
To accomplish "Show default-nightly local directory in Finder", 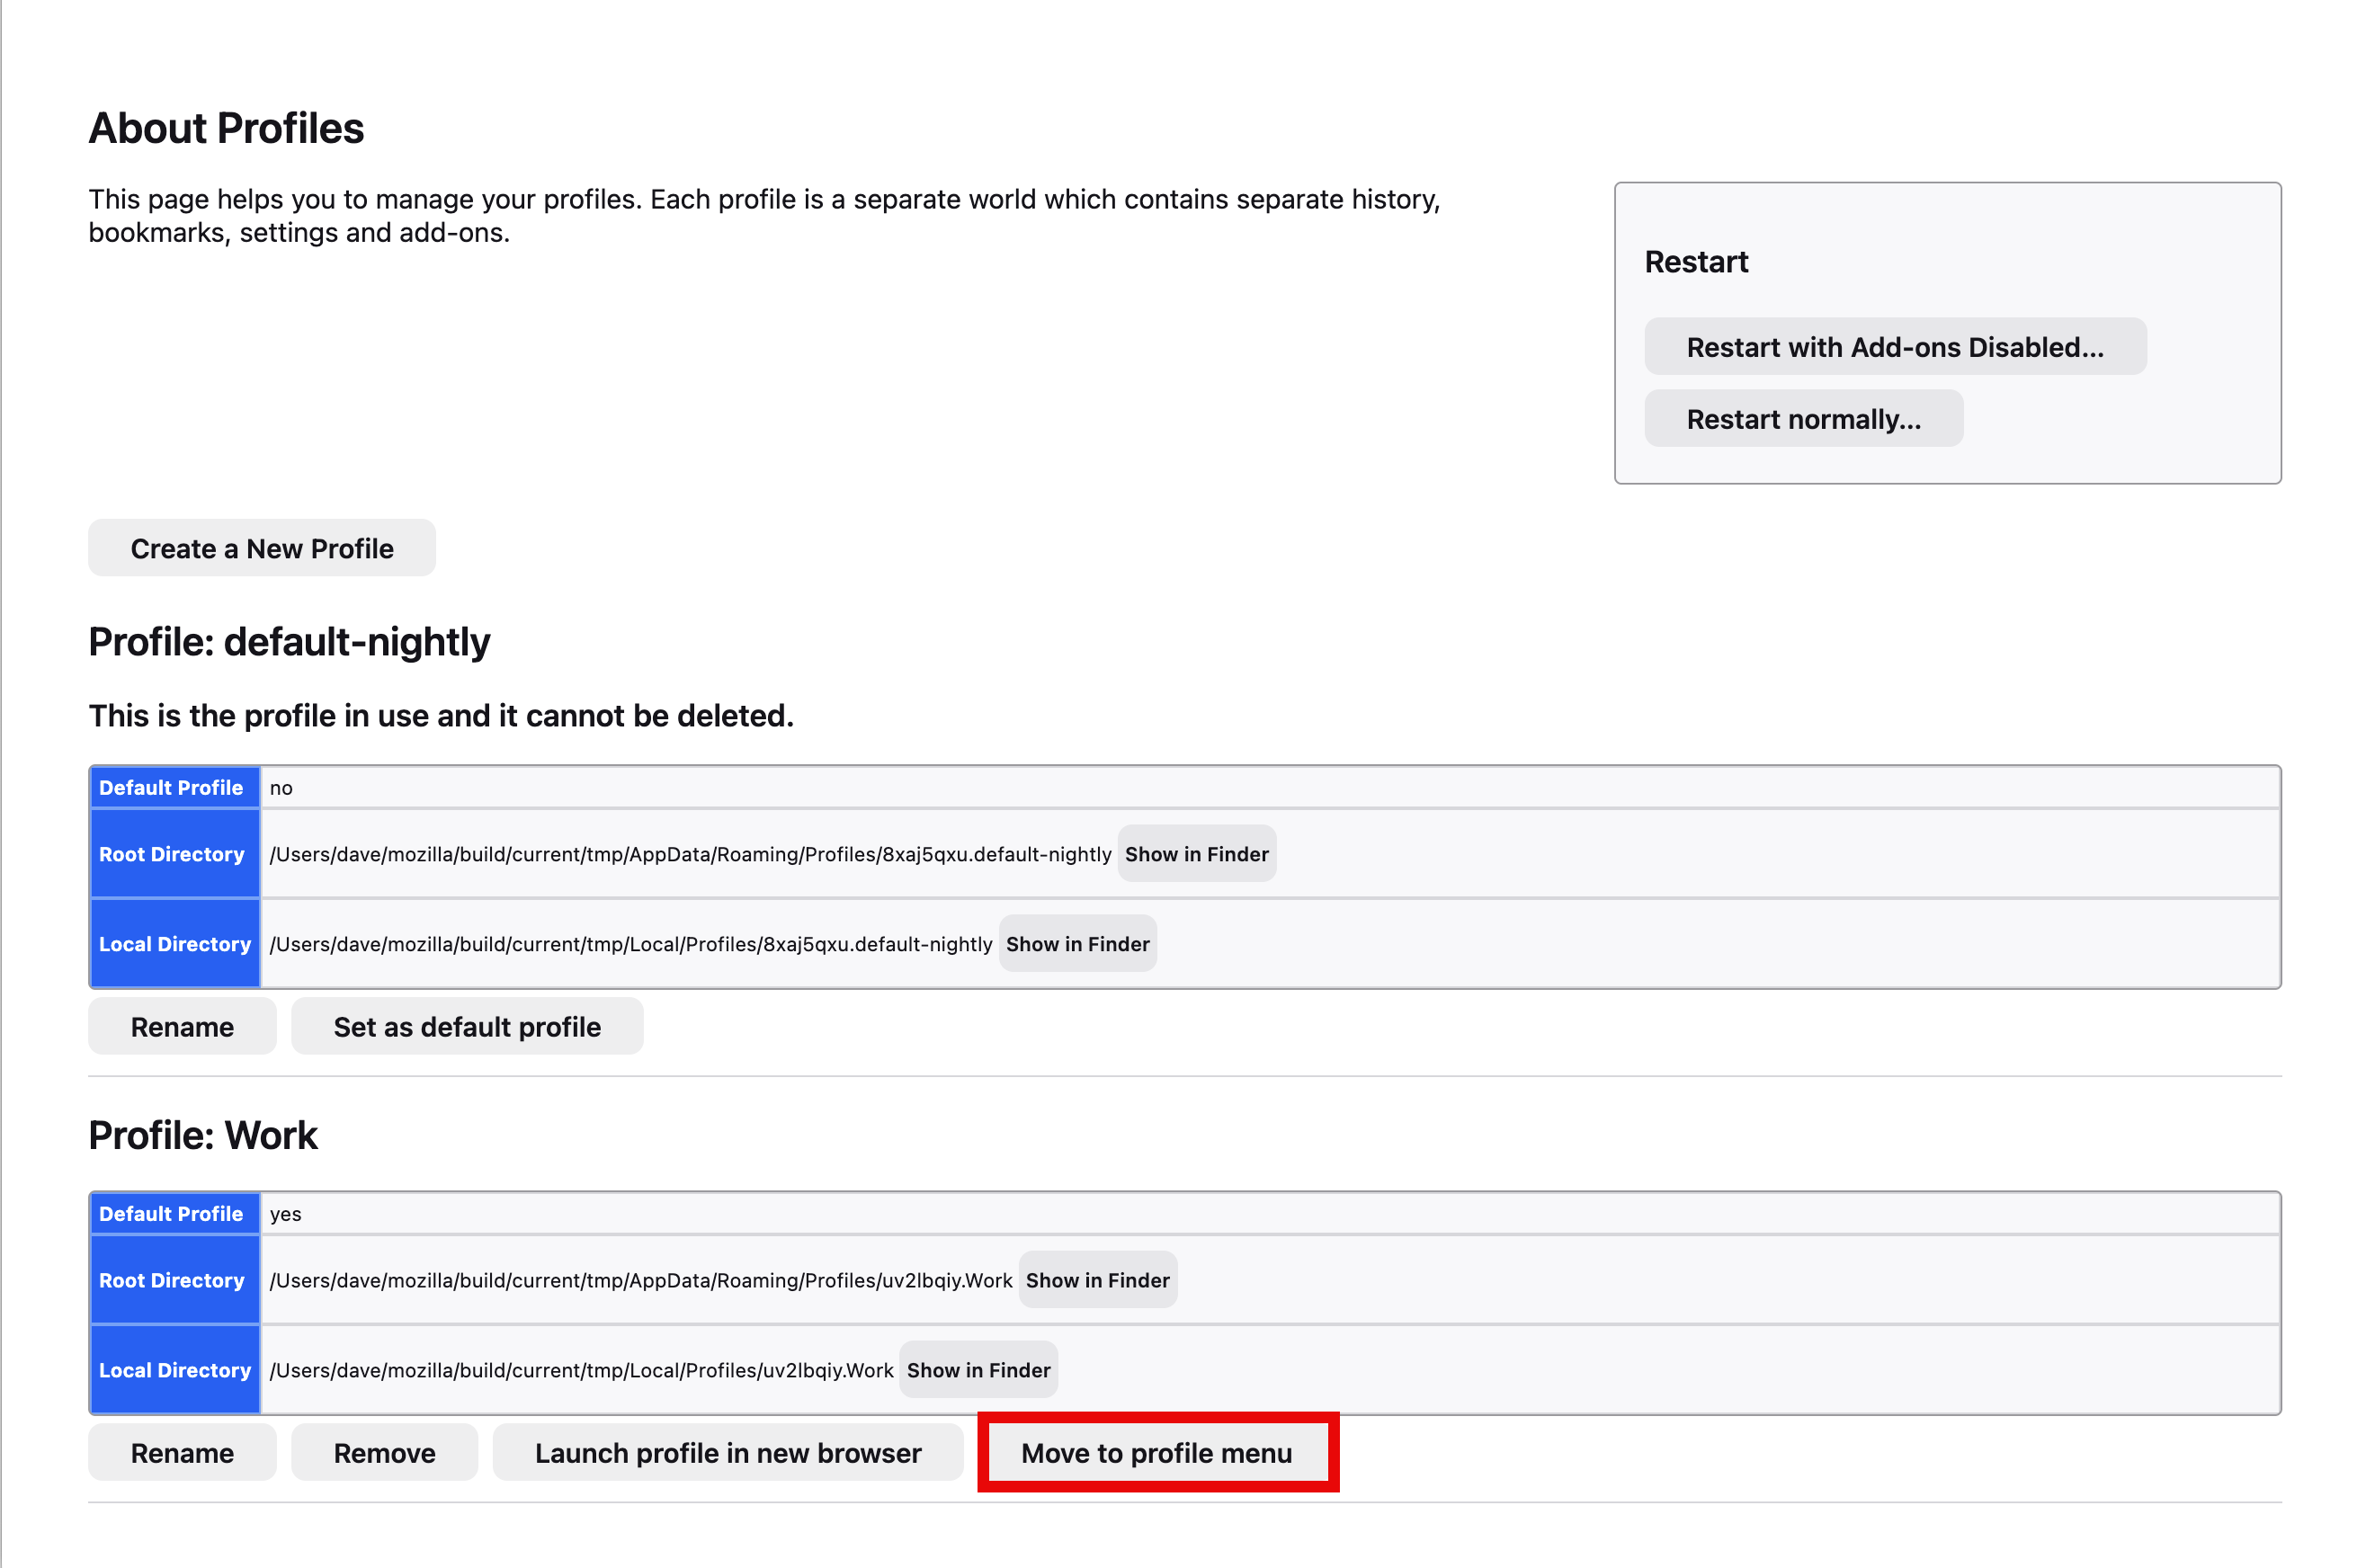I will coord(1077,944).
